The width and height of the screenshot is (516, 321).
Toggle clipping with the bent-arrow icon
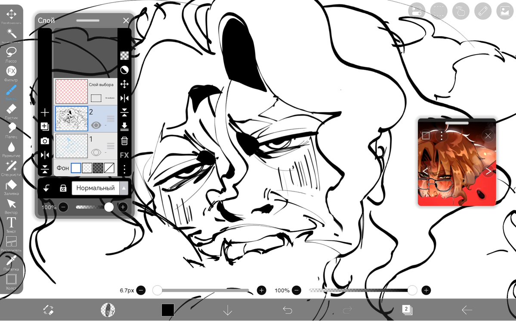46,188
